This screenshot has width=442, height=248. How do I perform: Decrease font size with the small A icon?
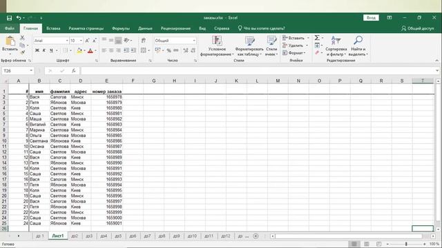tap(95, 41)
